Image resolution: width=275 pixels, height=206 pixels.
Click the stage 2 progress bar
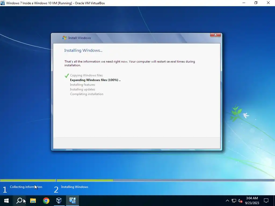click(165, 180)
